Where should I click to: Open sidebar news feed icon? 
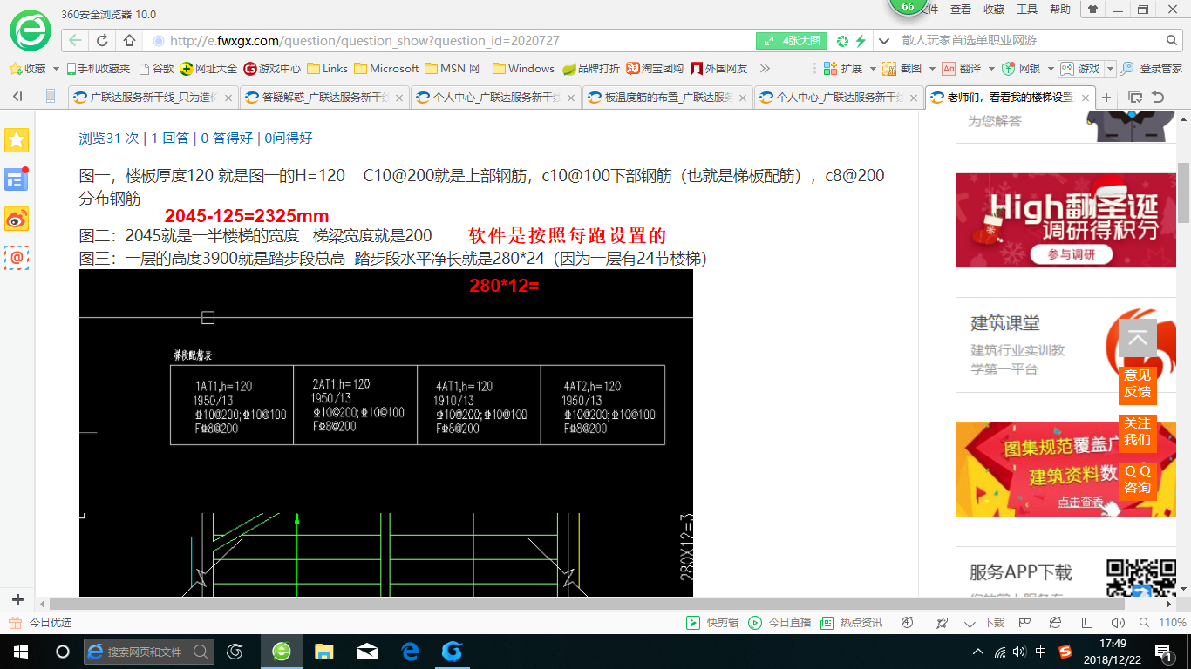click(x=17, y=179)
